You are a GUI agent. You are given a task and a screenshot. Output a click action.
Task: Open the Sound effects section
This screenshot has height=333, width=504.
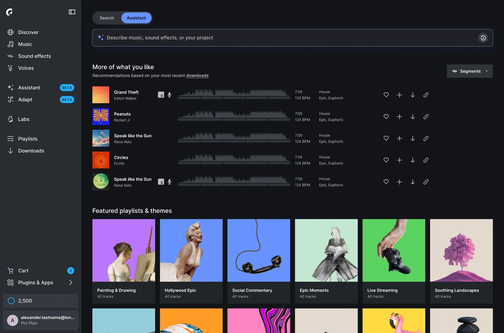pos(34,56)
